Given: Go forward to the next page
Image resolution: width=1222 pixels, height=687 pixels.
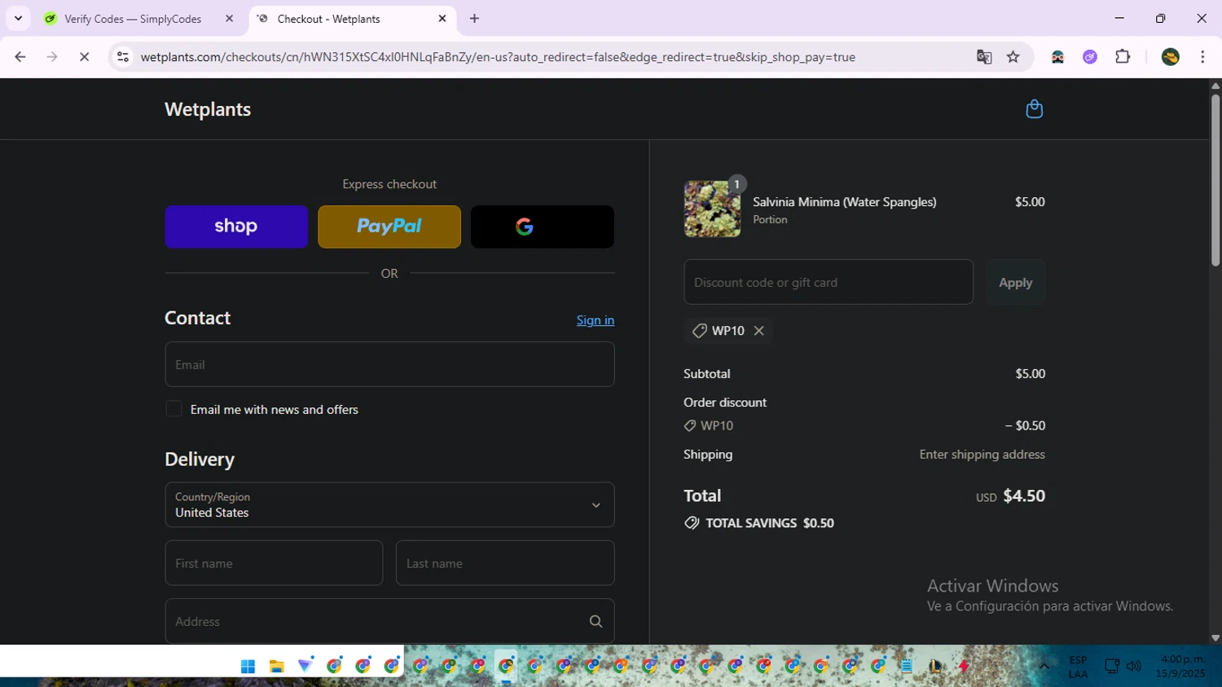Looking at the screenshot, I should 52,57.
